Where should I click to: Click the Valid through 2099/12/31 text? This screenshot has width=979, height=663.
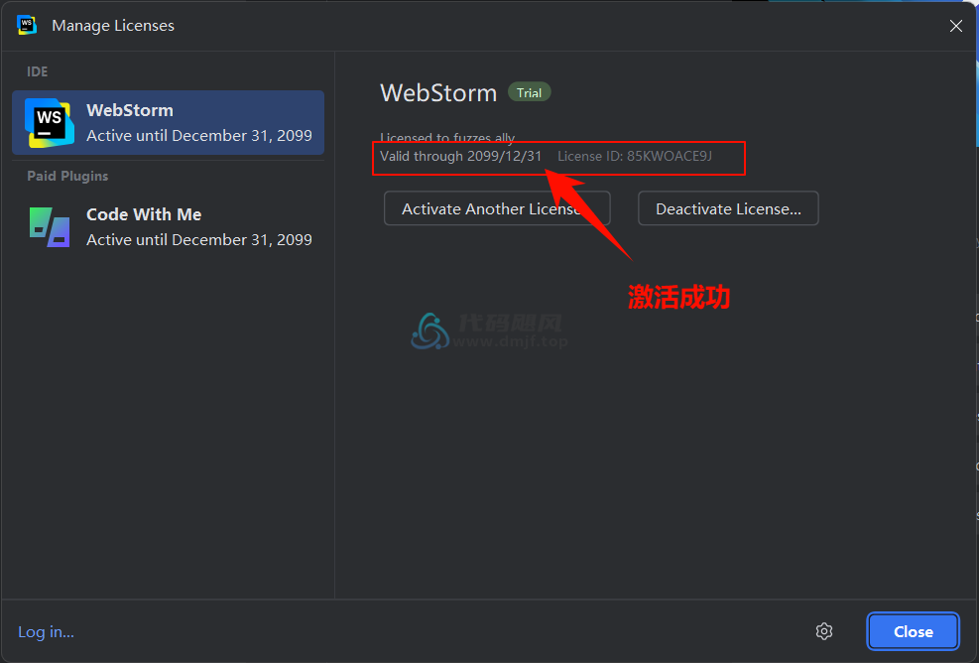pyautogui.click(x=461, y=156)
